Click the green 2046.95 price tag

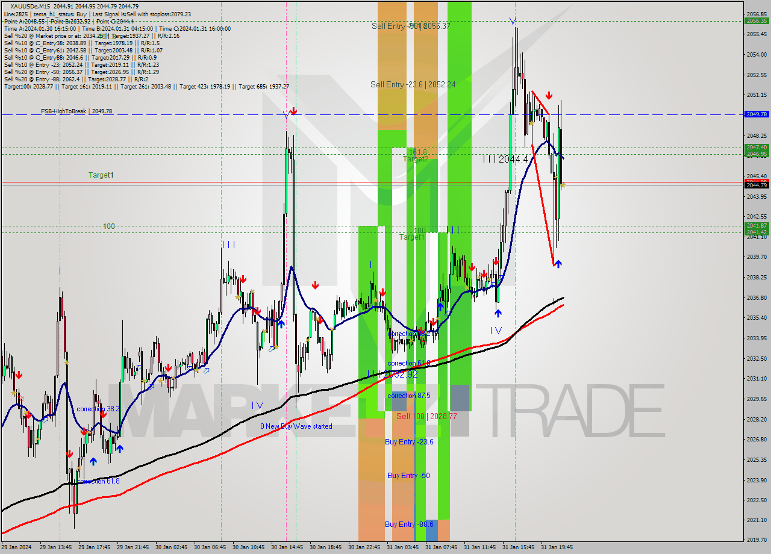(757, 154)
